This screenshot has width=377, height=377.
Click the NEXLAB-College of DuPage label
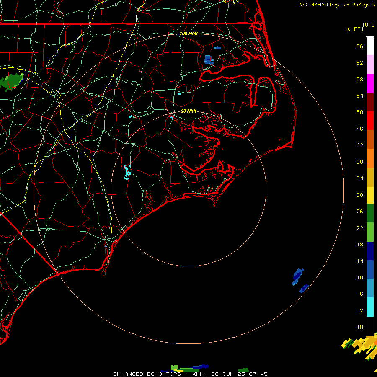(335, 5)
